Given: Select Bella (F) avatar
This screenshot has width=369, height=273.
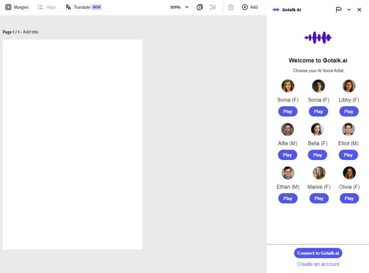Looking at the screenshot, I should click(318, 129).
